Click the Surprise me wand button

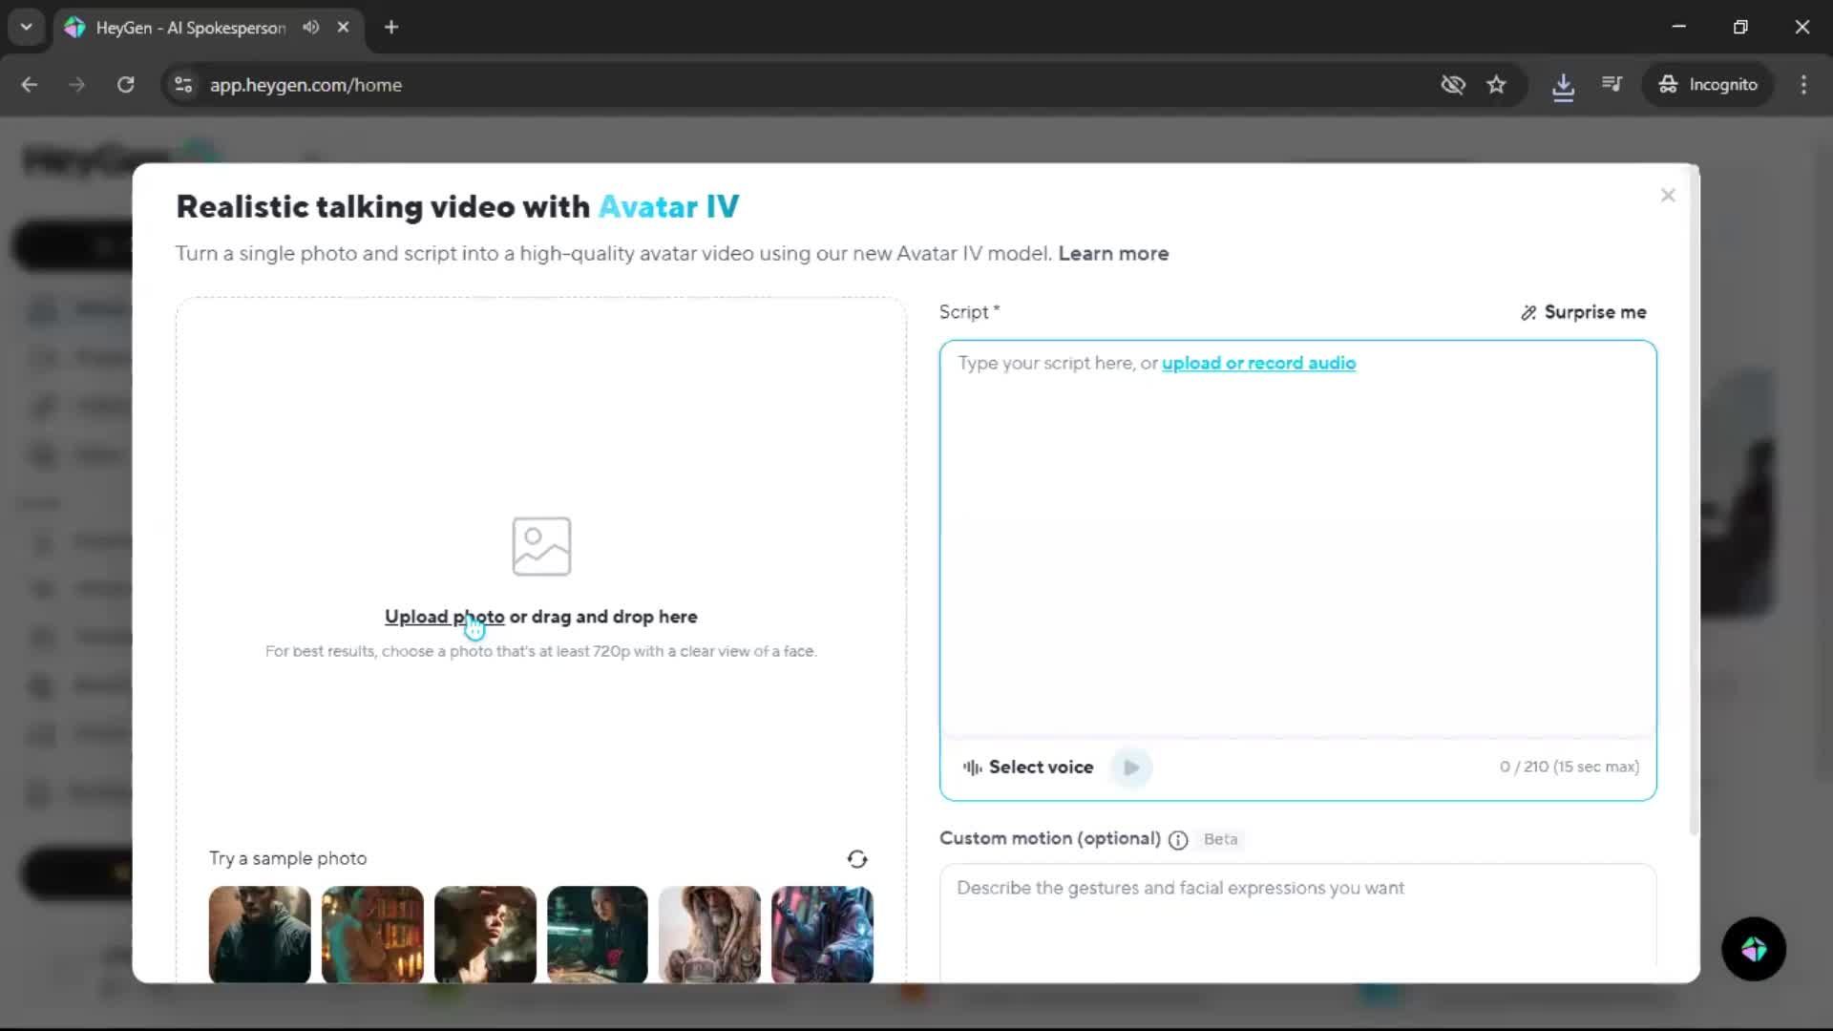(1583, 312)
